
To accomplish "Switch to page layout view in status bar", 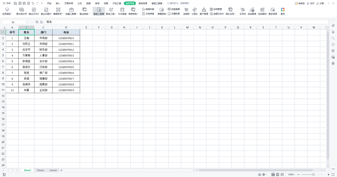I will click(x=278, y=174).
